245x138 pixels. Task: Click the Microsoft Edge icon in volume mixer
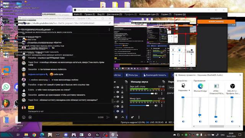(x=200, y=86)
